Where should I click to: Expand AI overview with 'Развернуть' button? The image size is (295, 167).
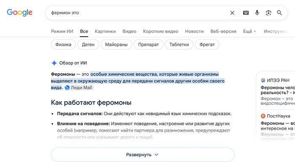pyautogui.click(x=142, y=155)
